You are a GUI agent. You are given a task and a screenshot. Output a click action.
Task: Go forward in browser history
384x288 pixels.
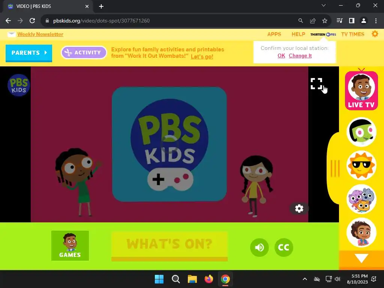[20, 21]
